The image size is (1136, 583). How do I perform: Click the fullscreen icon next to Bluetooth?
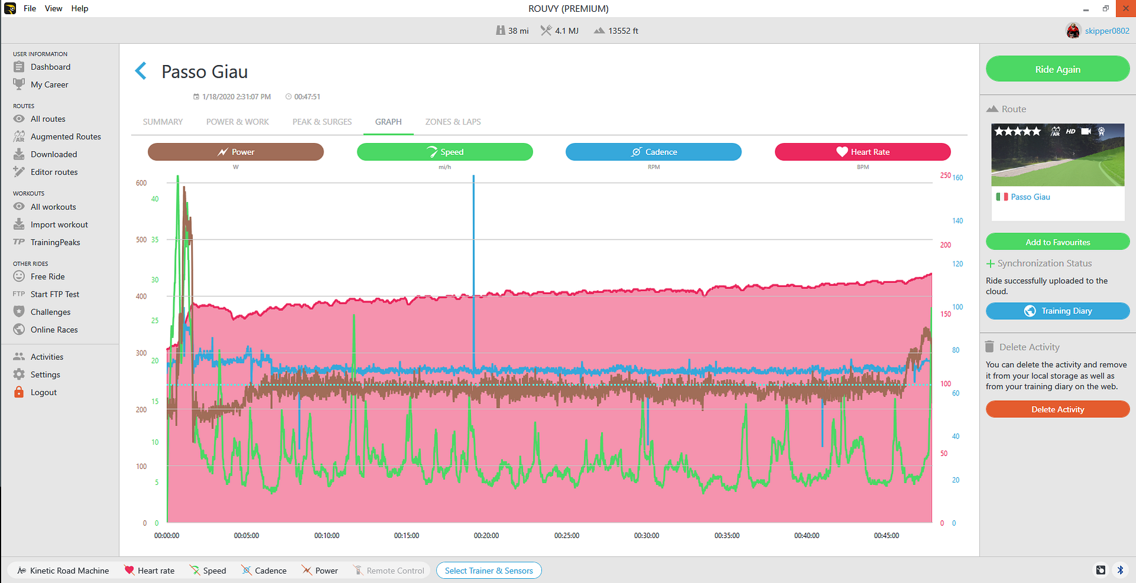(1100, 570)
